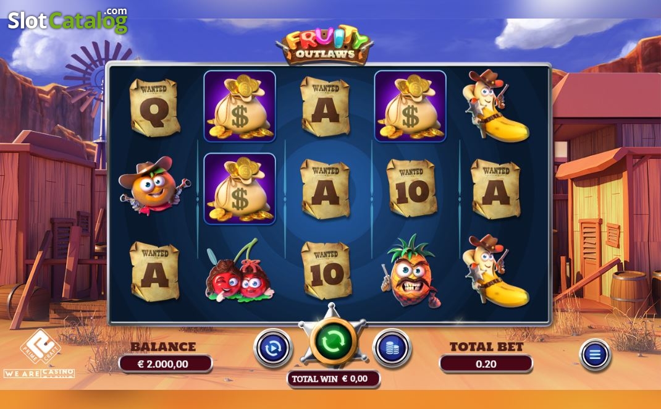Viewport: 661px width, 409px height.
Task: Open the hamburger menu button
Action: click(x=595, y=355)
